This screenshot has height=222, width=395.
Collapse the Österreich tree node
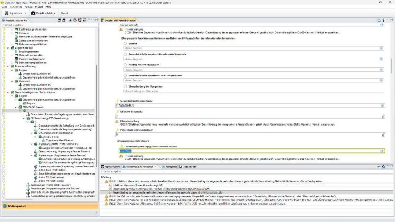[12, 81]
